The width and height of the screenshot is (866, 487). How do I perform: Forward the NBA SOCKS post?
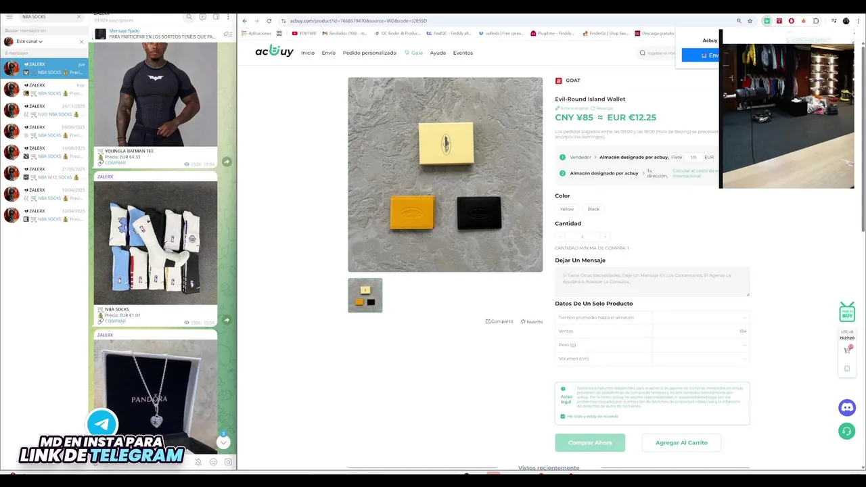[x=227, y=320]
